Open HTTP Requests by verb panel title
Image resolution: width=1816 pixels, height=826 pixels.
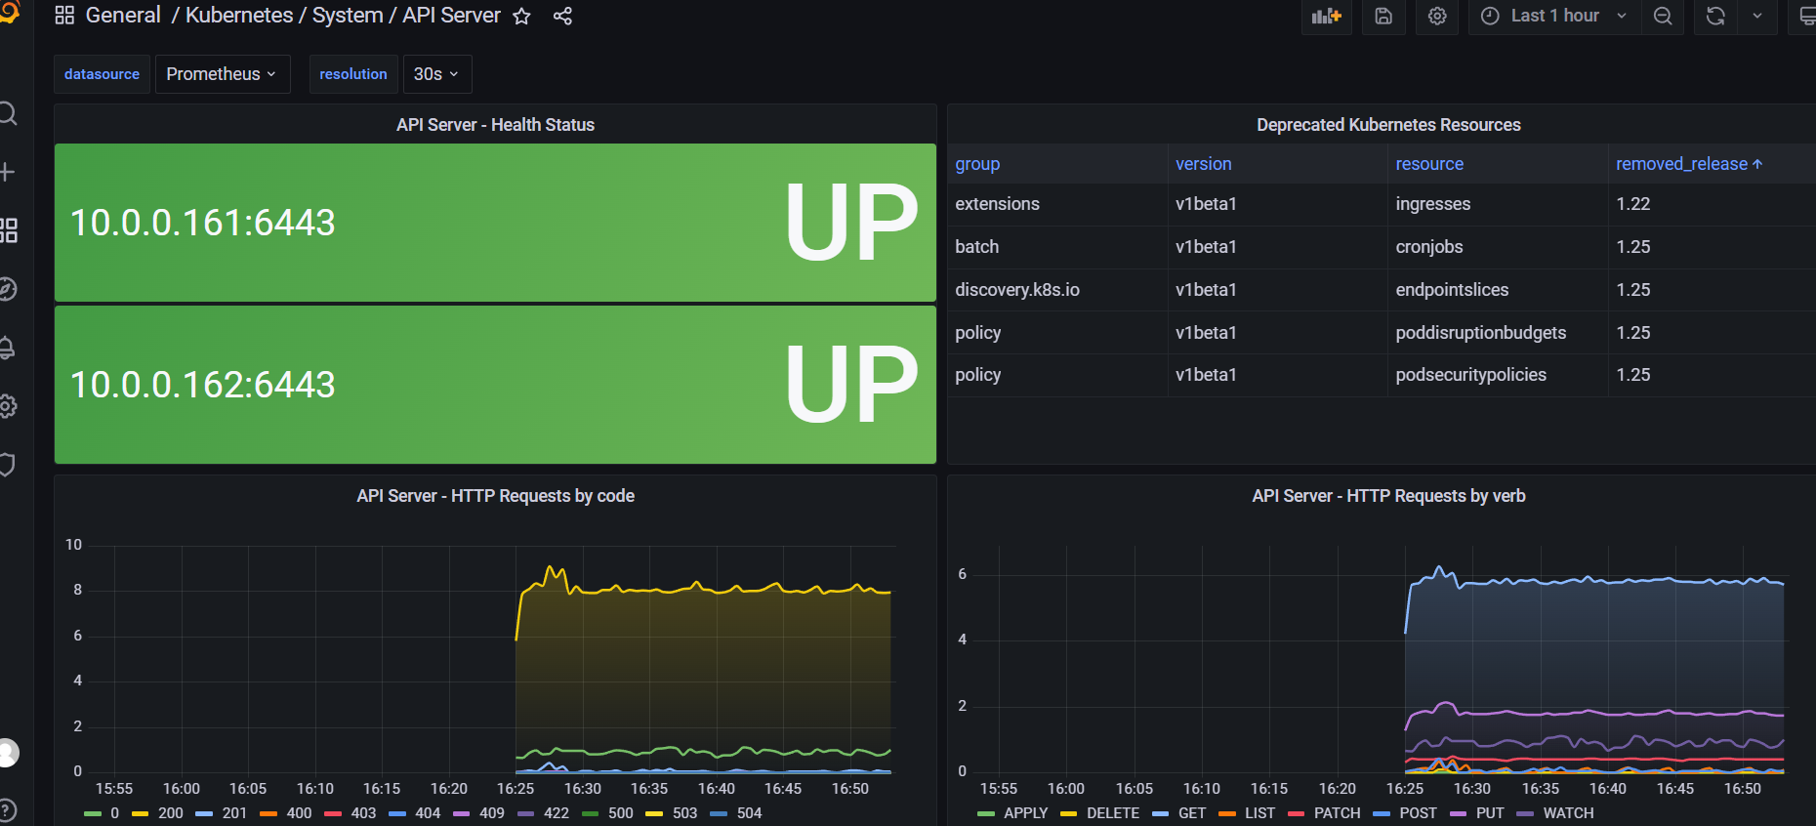pyautogui.click(x=1388, y=496)
